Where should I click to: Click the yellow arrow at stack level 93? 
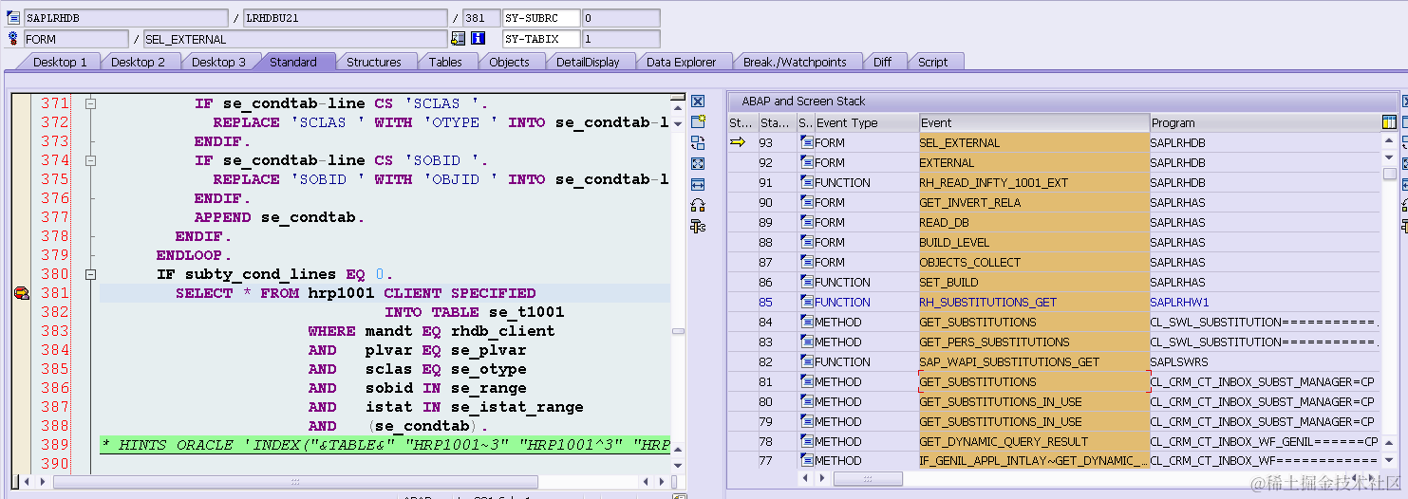[x=738, y=142]
